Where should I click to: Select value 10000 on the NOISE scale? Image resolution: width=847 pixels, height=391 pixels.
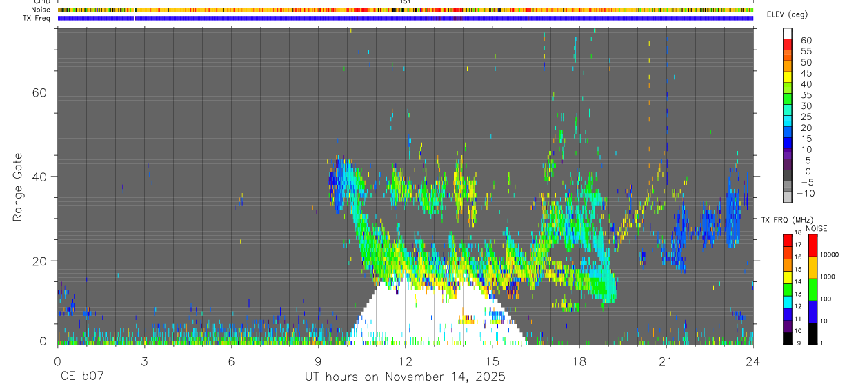pyautogui.click(x=830, y=254)
